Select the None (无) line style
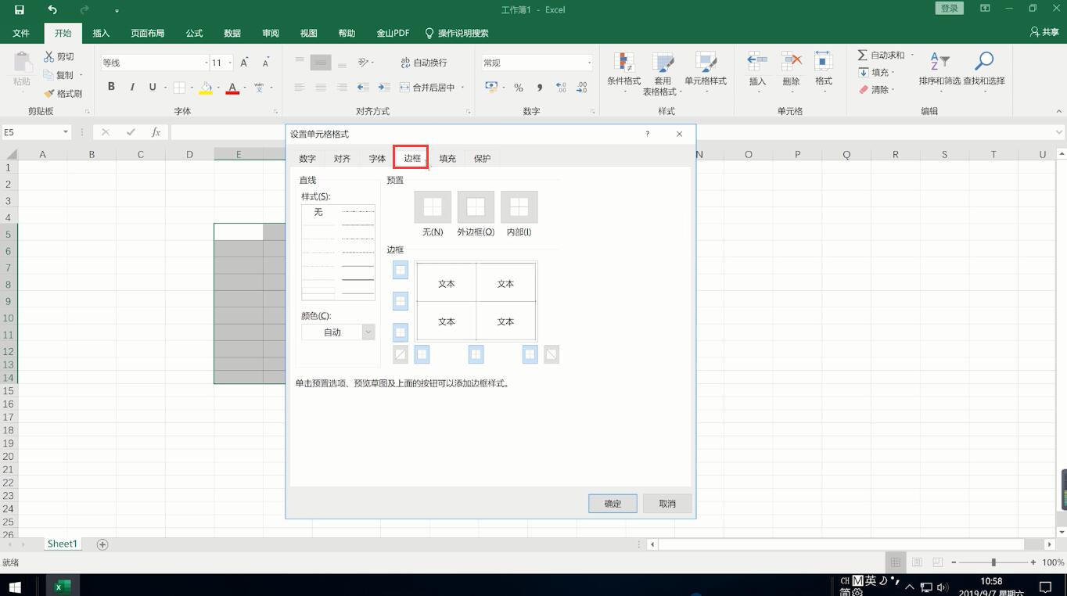The height and width of the screenshot is (596, 1067). coord(318,212)
